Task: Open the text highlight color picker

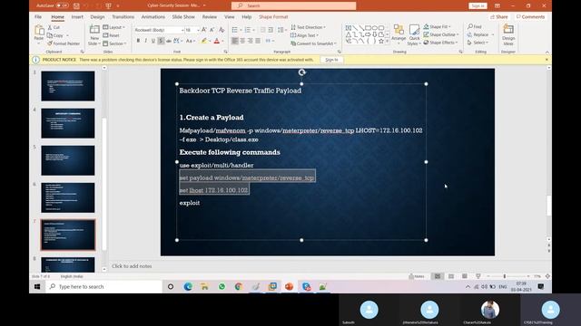Action: coord(203,41)
